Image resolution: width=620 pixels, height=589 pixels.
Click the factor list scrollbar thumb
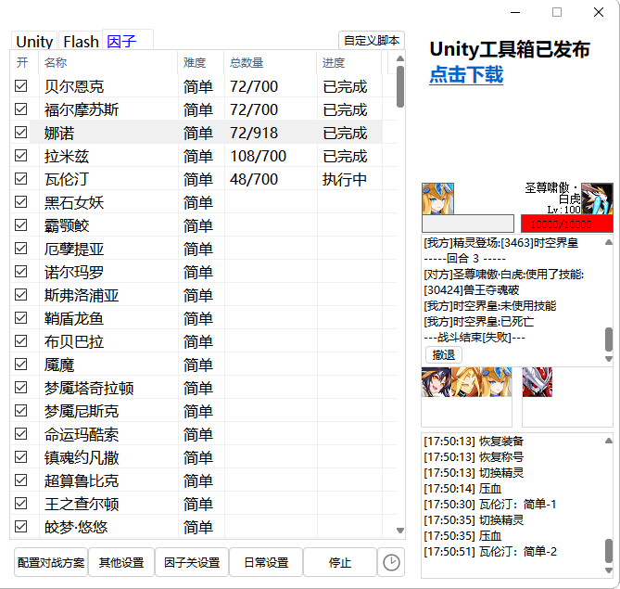400,86
